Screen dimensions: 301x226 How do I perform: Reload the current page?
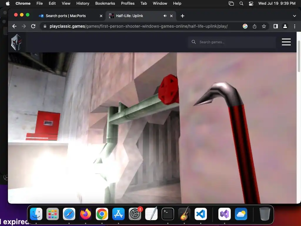[33, 26]
